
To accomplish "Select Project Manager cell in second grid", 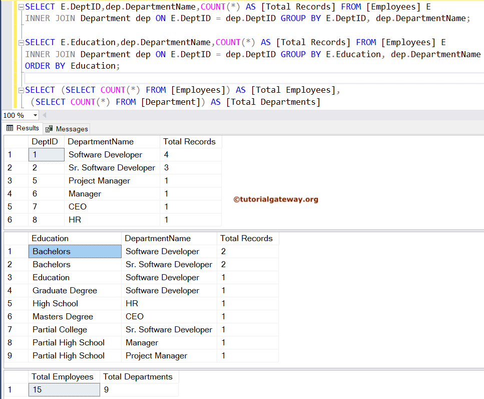I will tap(169, 355).
